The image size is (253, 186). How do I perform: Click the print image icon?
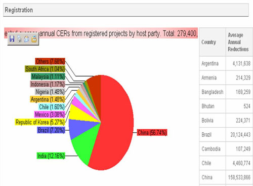click(x=19, y=39)
